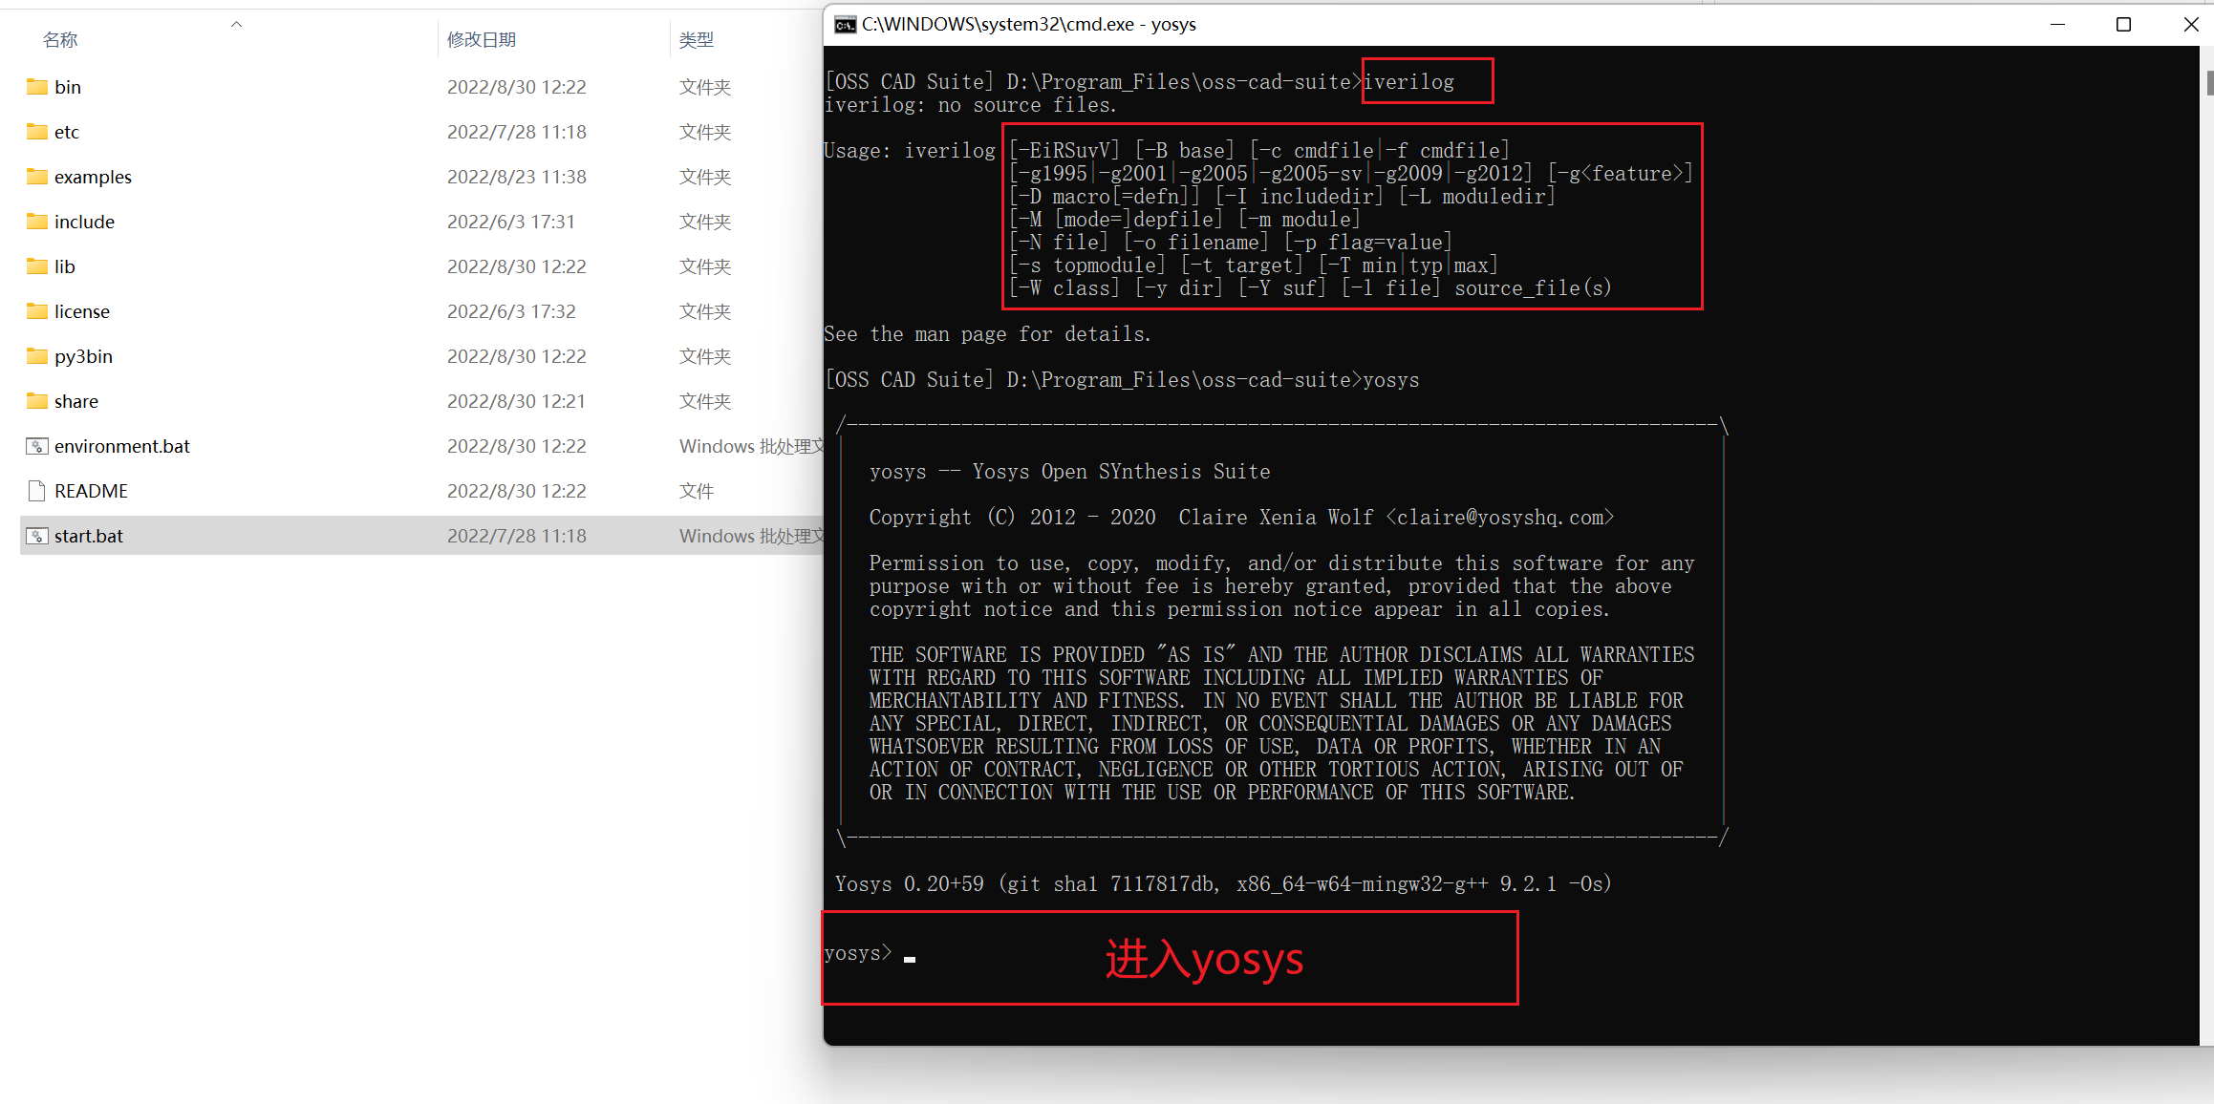The image size is (2214, 1104).
Task: Click the cmd.exe window title bar text
Action: [1029, 25]
